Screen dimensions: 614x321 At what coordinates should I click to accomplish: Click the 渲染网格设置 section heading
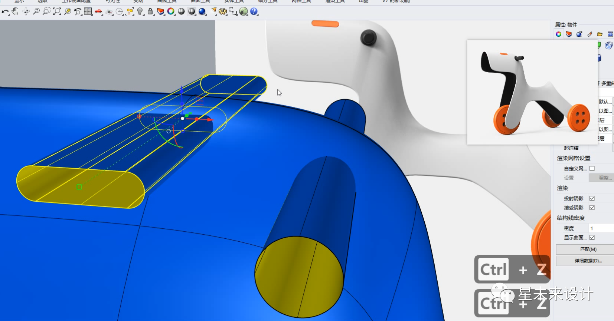pyautogui.click(x=574, y=158)
